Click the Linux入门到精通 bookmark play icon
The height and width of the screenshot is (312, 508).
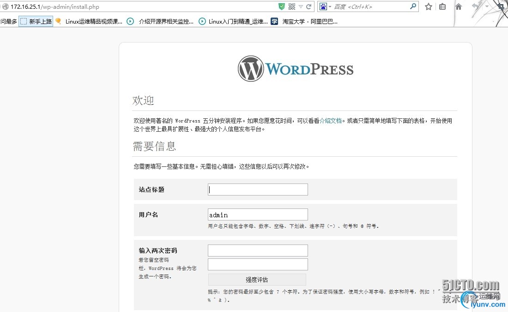(x=202, y=21)
